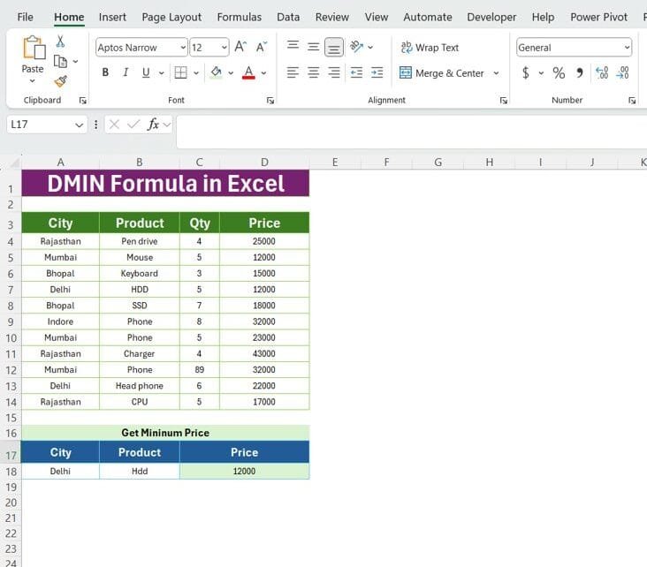This screenshot has width=647, height=567.
Task: Open the File menu tab
Action: click(25, 17)
